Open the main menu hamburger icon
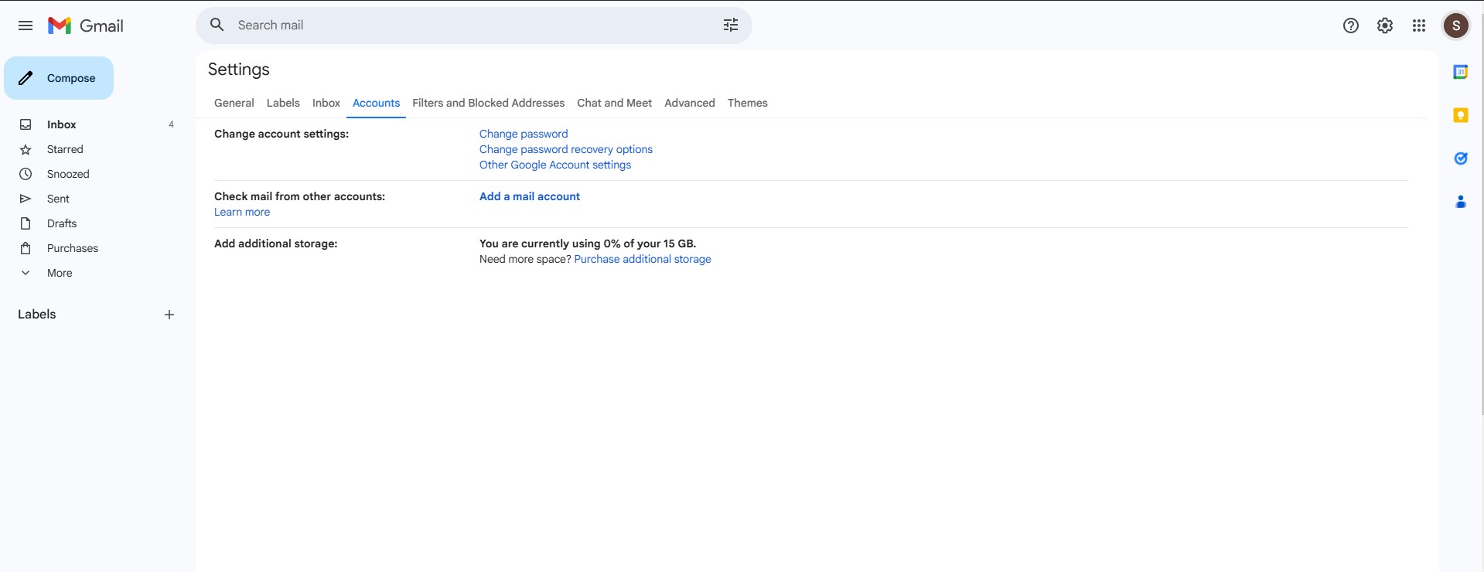Viewport: 1484px width, 572px height. 26,26
